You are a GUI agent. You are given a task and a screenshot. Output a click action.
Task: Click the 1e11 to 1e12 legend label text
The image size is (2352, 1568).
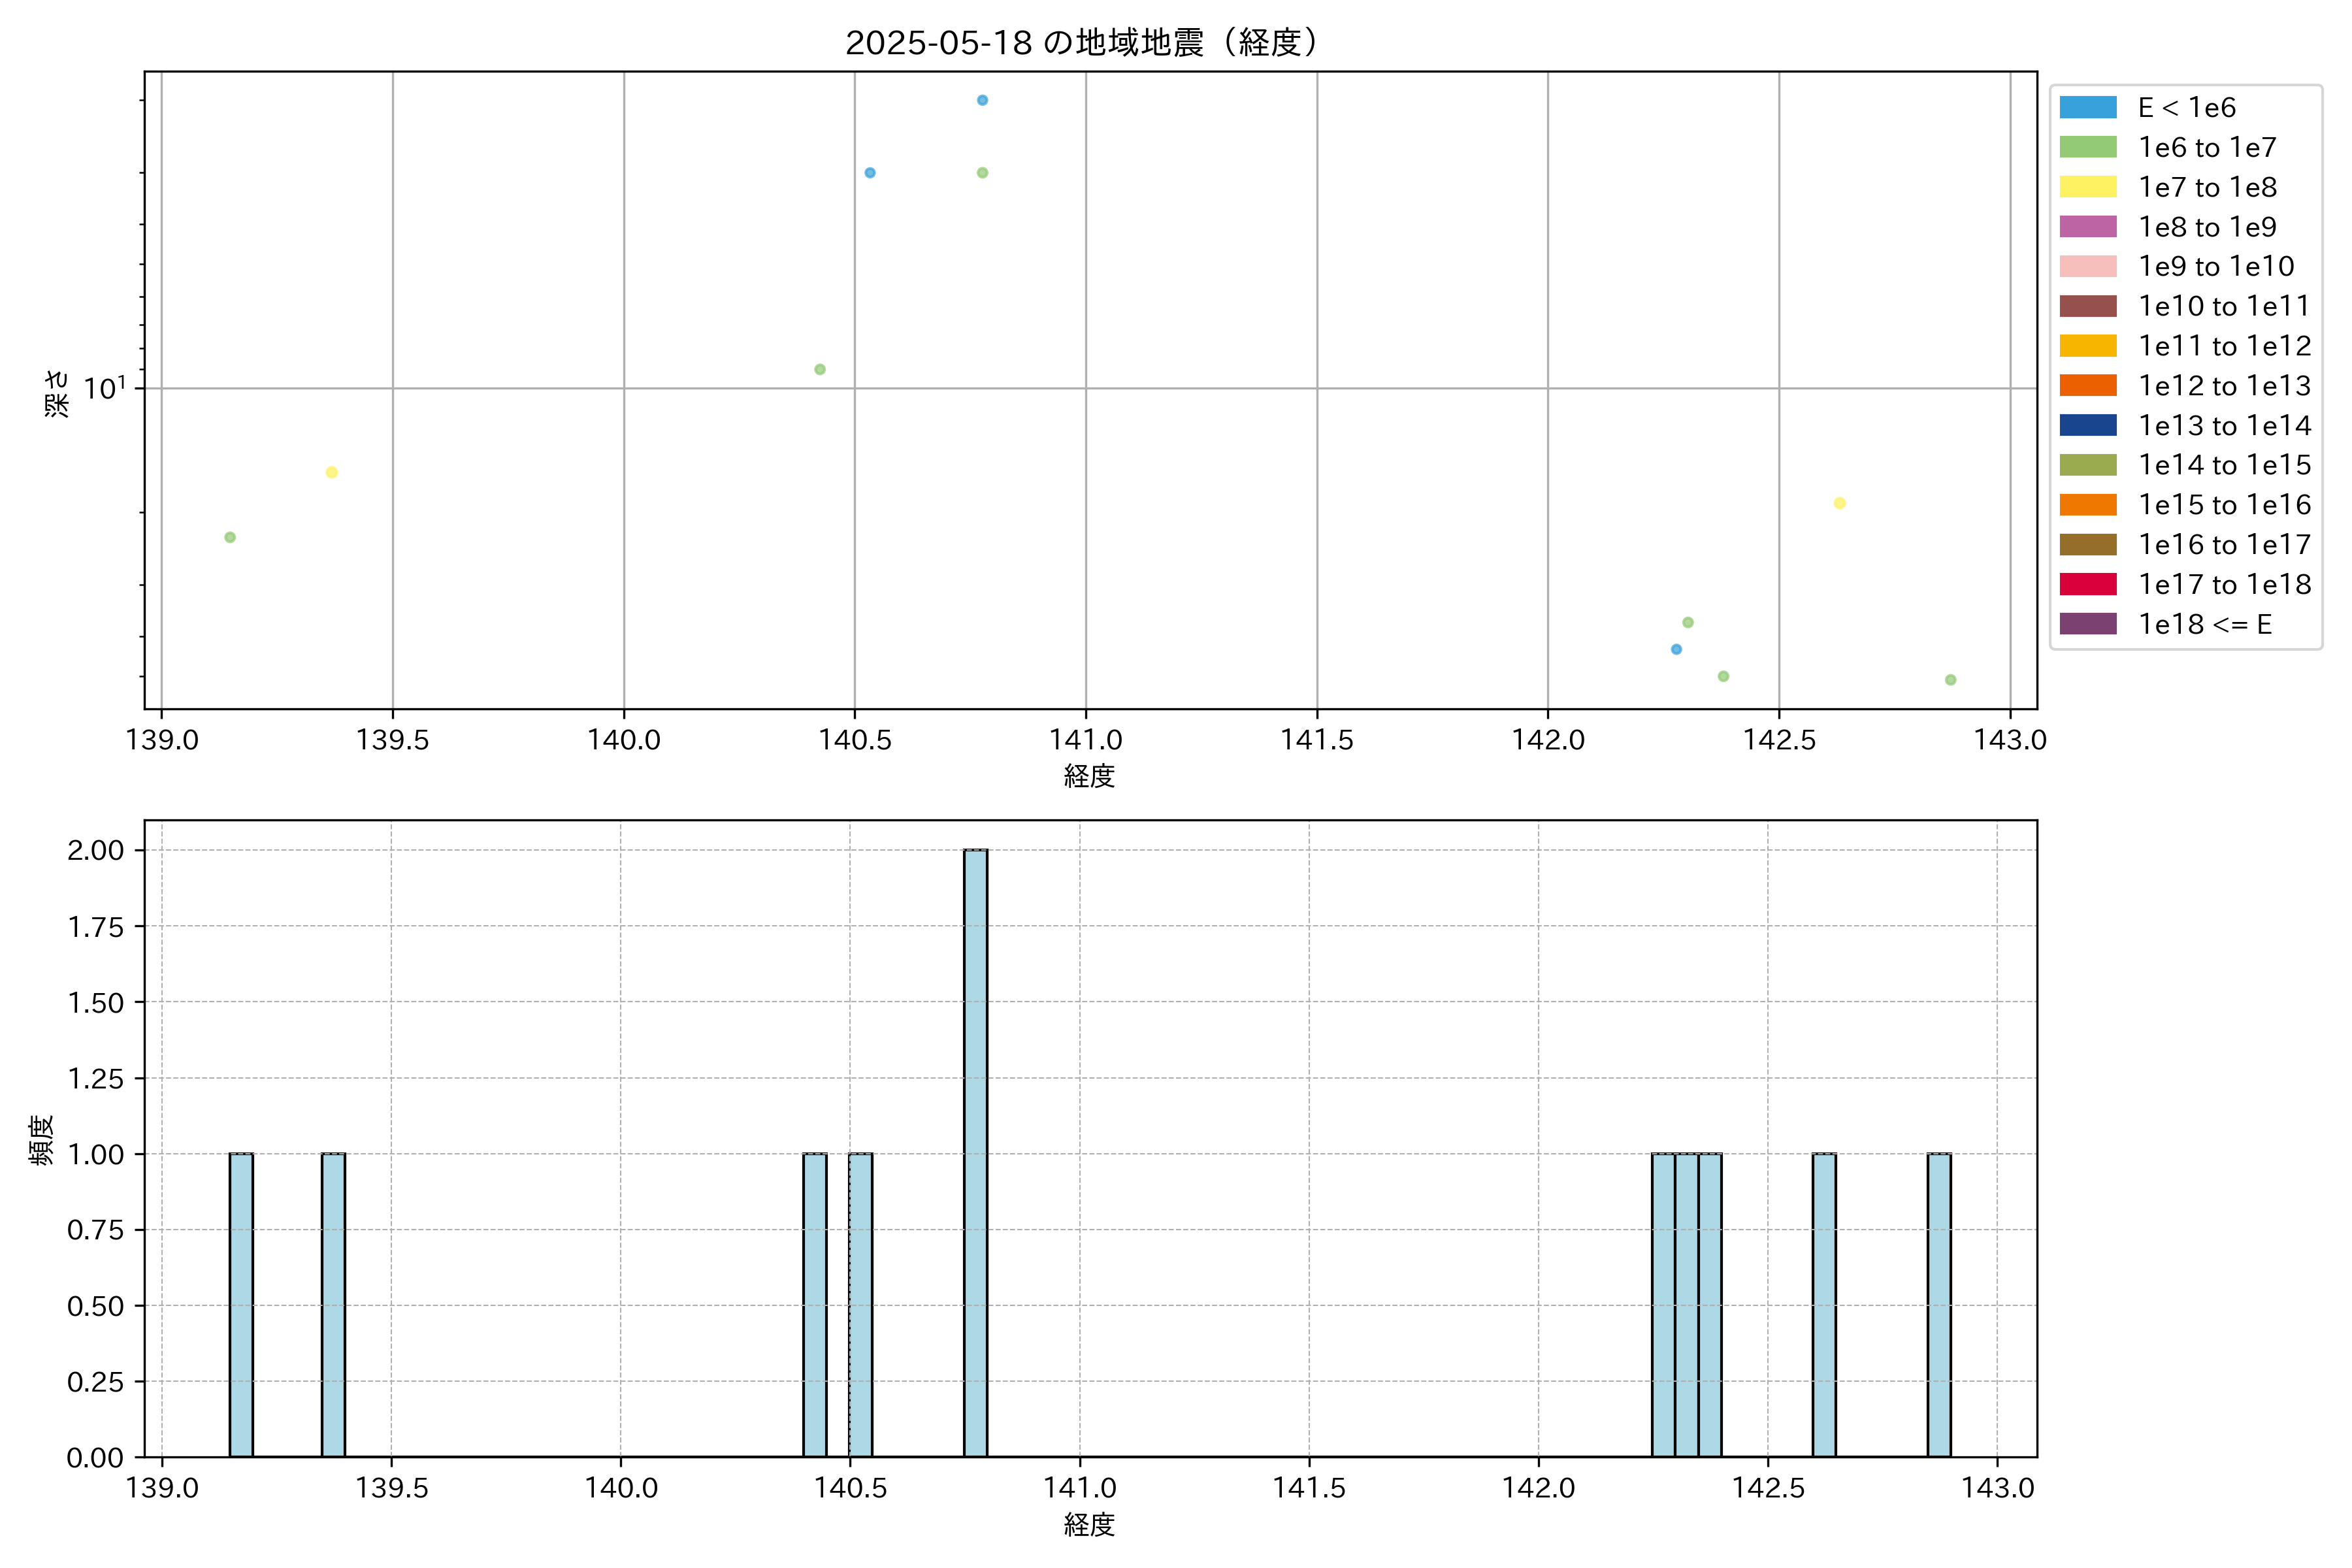(2224, 346)
